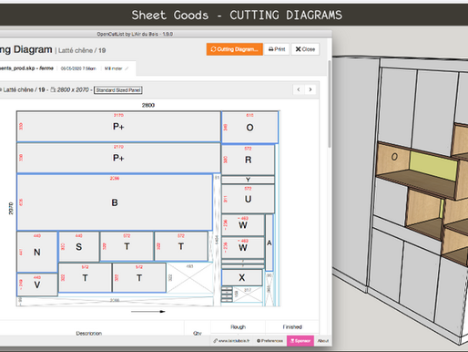
Task: Select thin part Y in diagram
Action: [x=248, y=180]
